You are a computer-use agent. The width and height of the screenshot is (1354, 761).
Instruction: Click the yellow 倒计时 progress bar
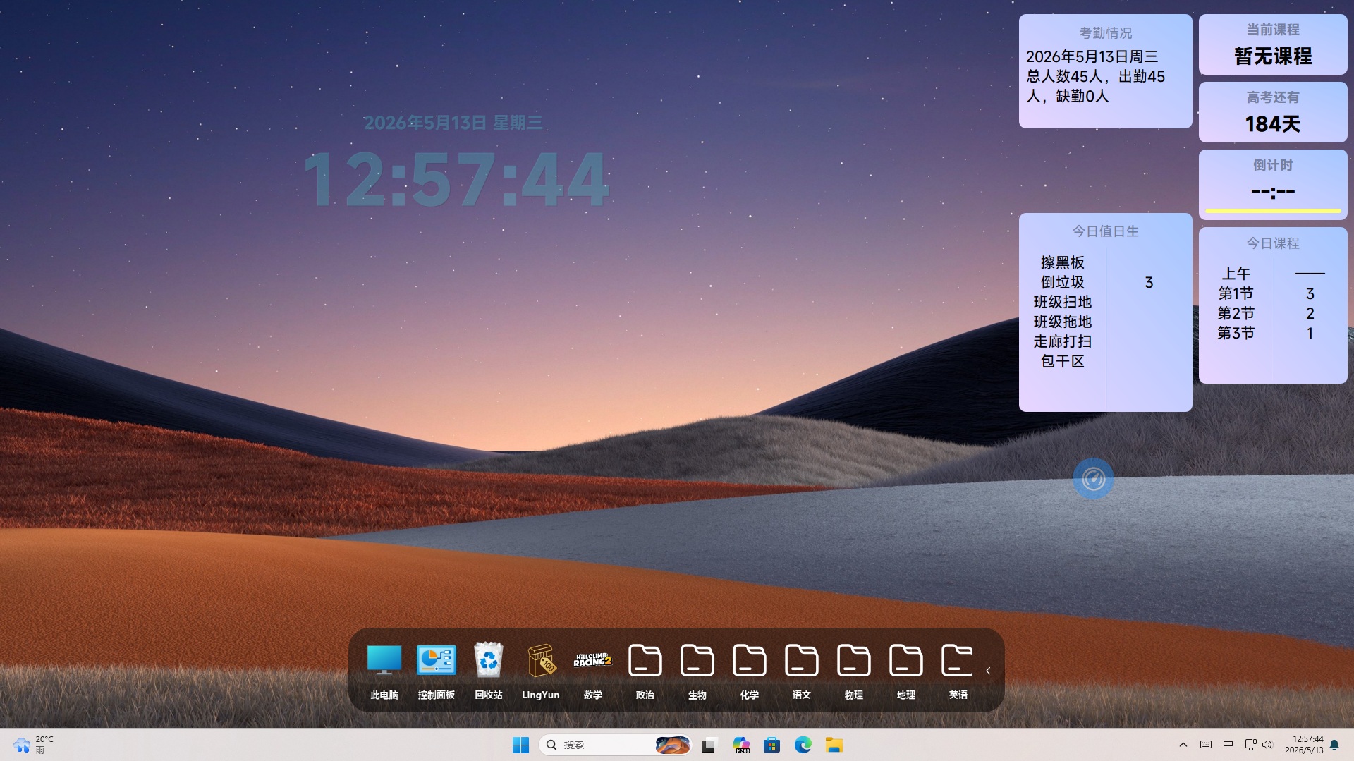click(x=1272, y=210)
